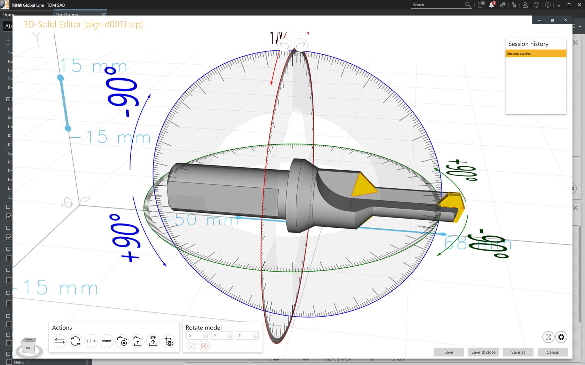Click the fit-to-view expand arrows icon
Screen dimensions: 585x365
[548, 337]
